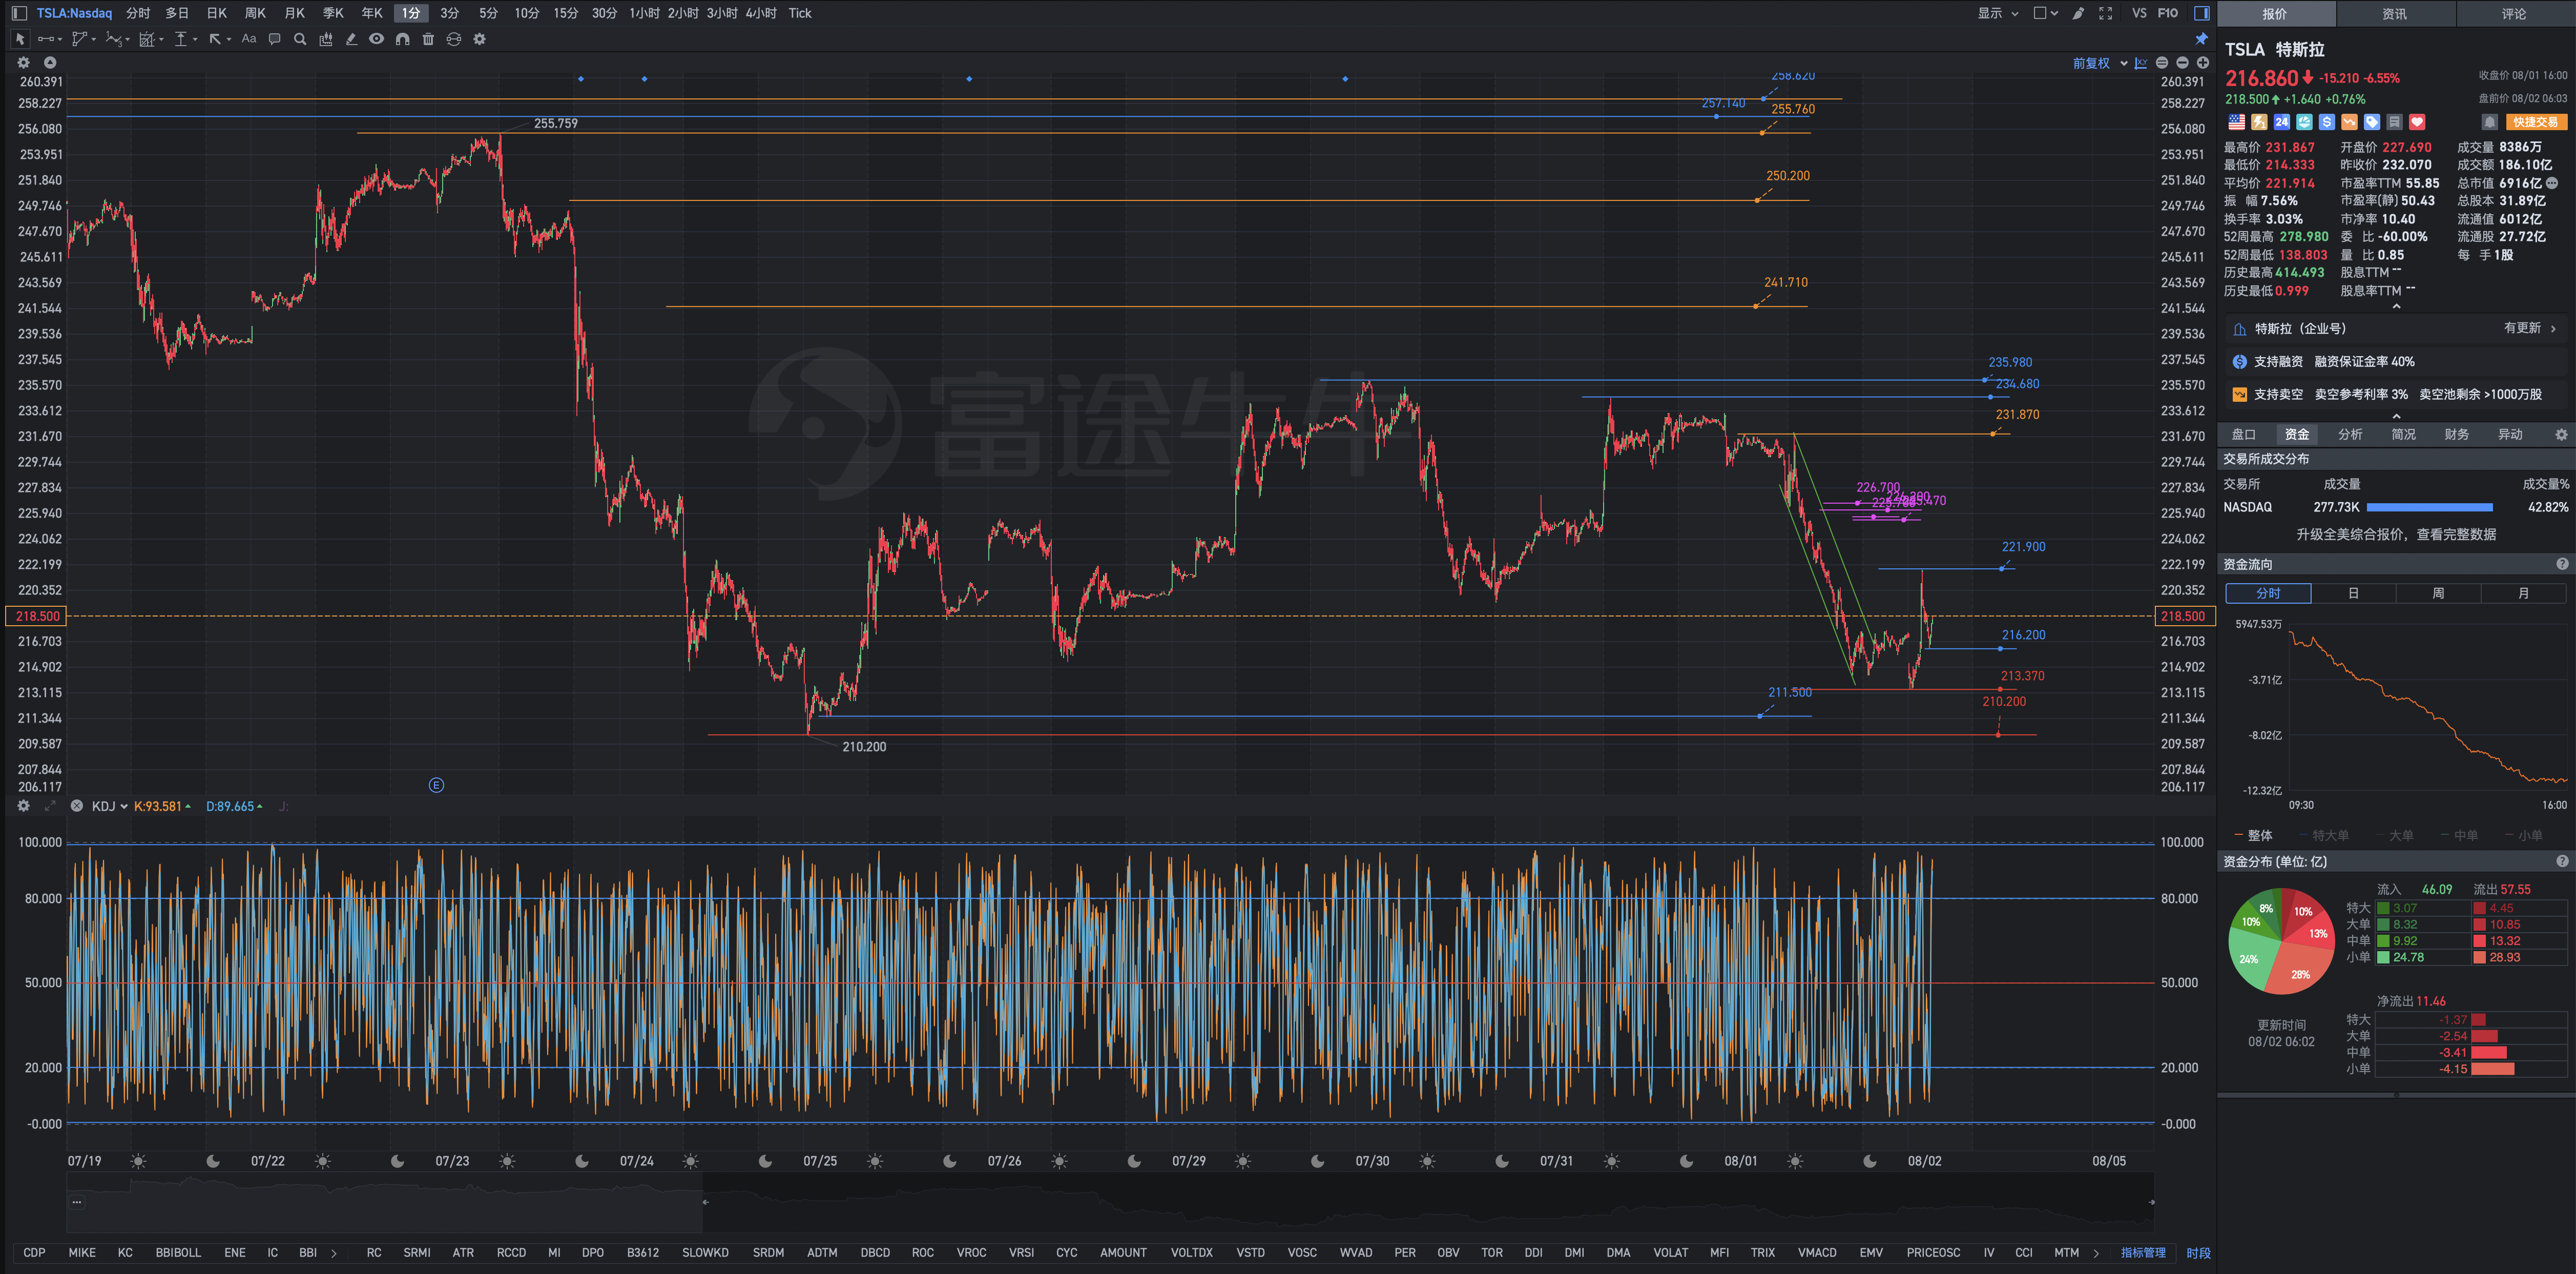The width and height of the screenshot is (2576, 1274).
Task: Set a price alert bell
Action: click(x=2490, y=122)
